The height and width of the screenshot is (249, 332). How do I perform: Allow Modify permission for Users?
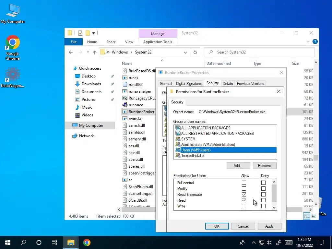tap(244, 189)
